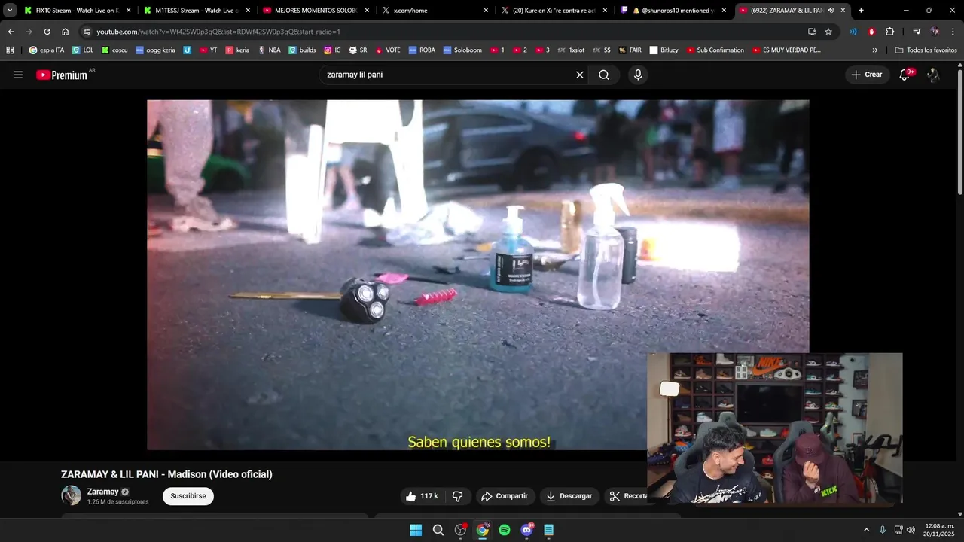Close the x.com/home tab
The height and width of the screenshot is (542, 964).
point(486,11)
